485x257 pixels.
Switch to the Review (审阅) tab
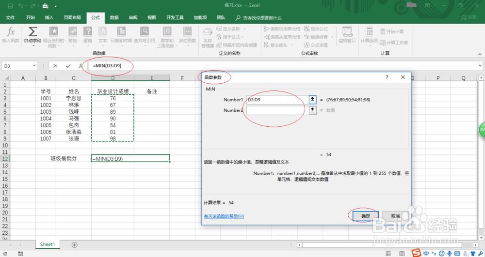point(133,17)
